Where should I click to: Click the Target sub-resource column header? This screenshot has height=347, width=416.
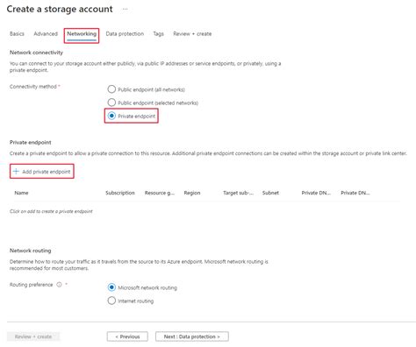(238, 193)
